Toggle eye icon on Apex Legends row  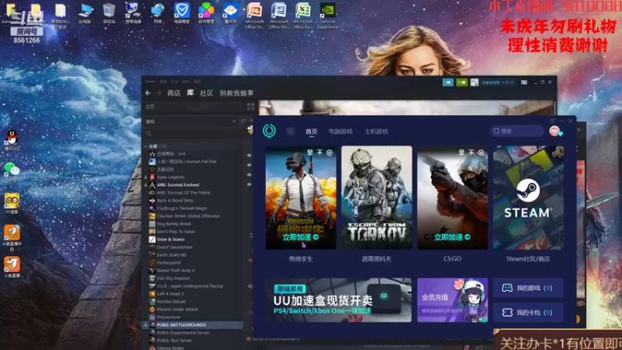click(249, 184)
